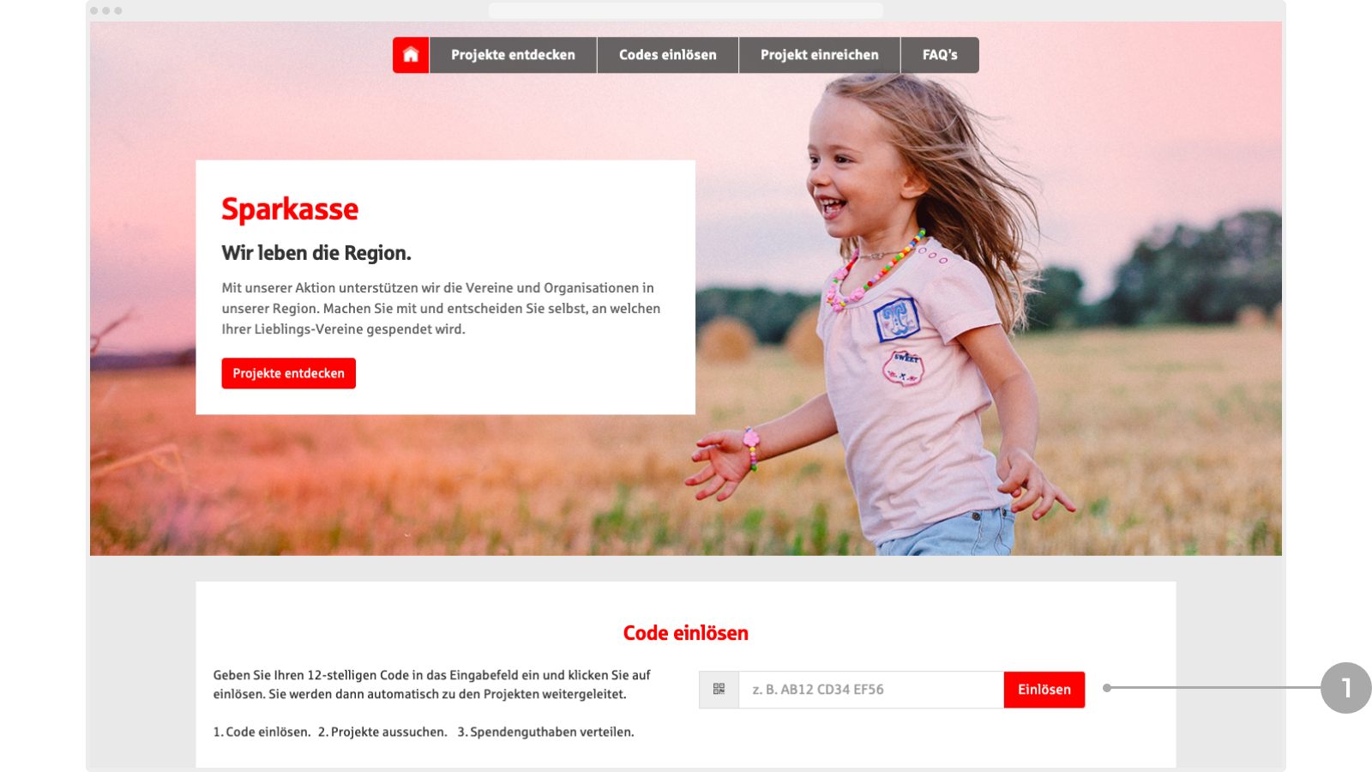Click the Code einlösen section heading
Viewport: 1372px width, 772px height.
[686, 633]
